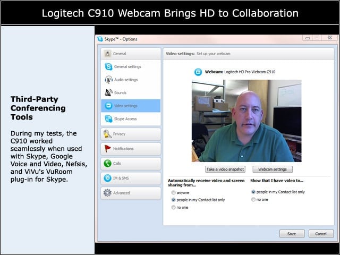Click the 'Third-Party Conferencing Tools' heading
The width and height of the screenshot is (340, 255).
(38, 108)
